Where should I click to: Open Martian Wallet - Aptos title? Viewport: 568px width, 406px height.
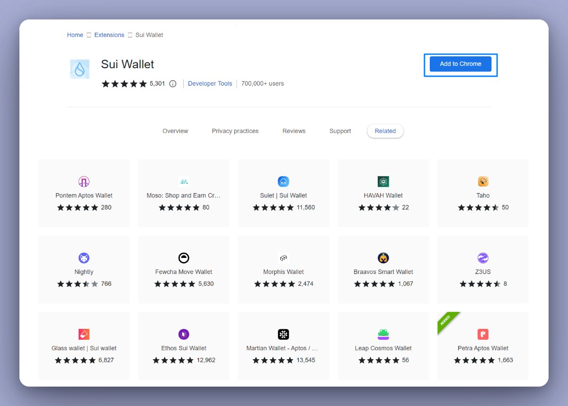(282, 348)
